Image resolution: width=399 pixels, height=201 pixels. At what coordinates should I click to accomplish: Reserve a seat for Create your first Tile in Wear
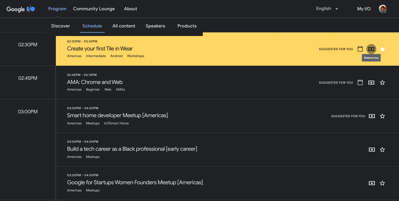371,49
